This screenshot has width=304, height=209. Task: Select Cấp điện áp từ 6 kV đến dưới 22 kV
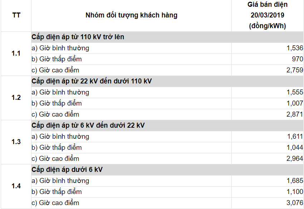pyautogui.click(x=88, y=126)
